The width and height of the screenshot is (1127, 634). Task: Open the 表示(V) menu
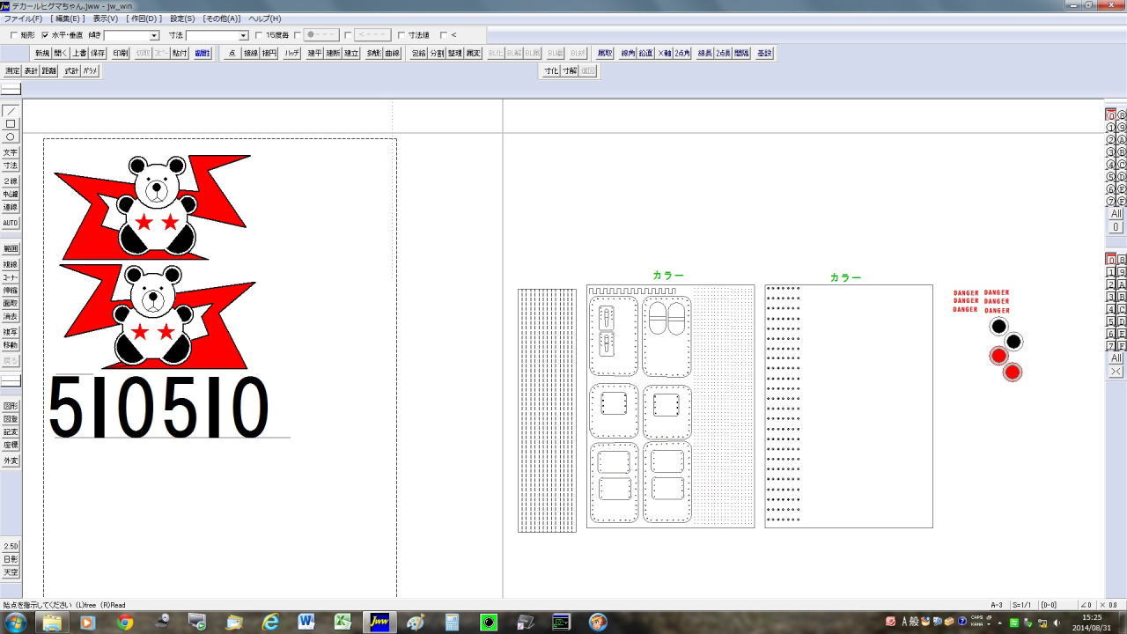(x=106, y=18)
